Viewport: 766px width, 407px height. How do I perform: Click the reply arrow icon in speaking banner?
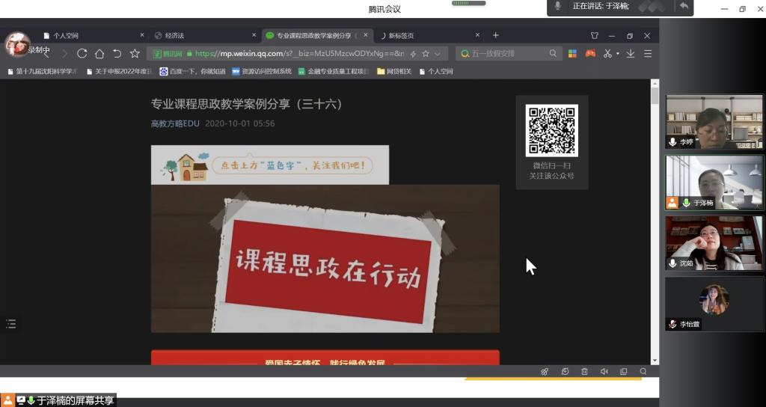(x=684, y=6)
